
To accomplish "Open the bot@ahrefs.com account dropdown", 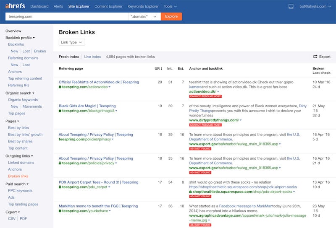I will [315, 6].
